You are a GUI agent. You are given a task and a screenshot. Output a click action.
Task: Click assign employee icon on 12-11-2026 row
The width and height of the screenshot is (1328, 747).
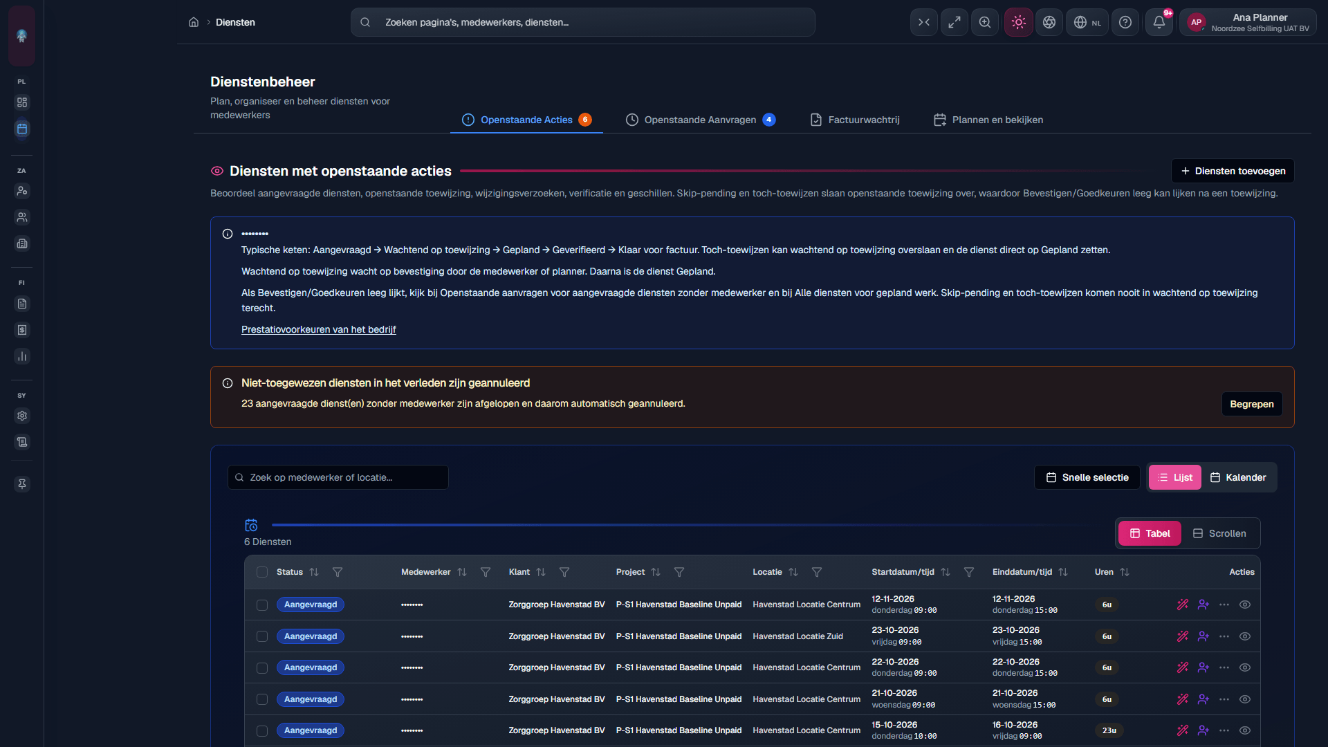1203,605
